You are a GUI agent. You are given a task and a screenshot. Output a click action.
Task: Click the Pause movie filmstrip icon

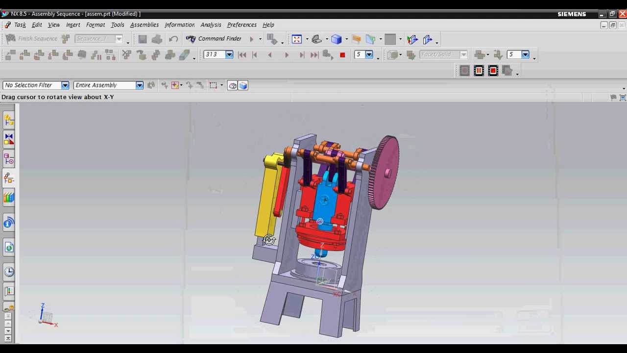(x=479, y=71)
